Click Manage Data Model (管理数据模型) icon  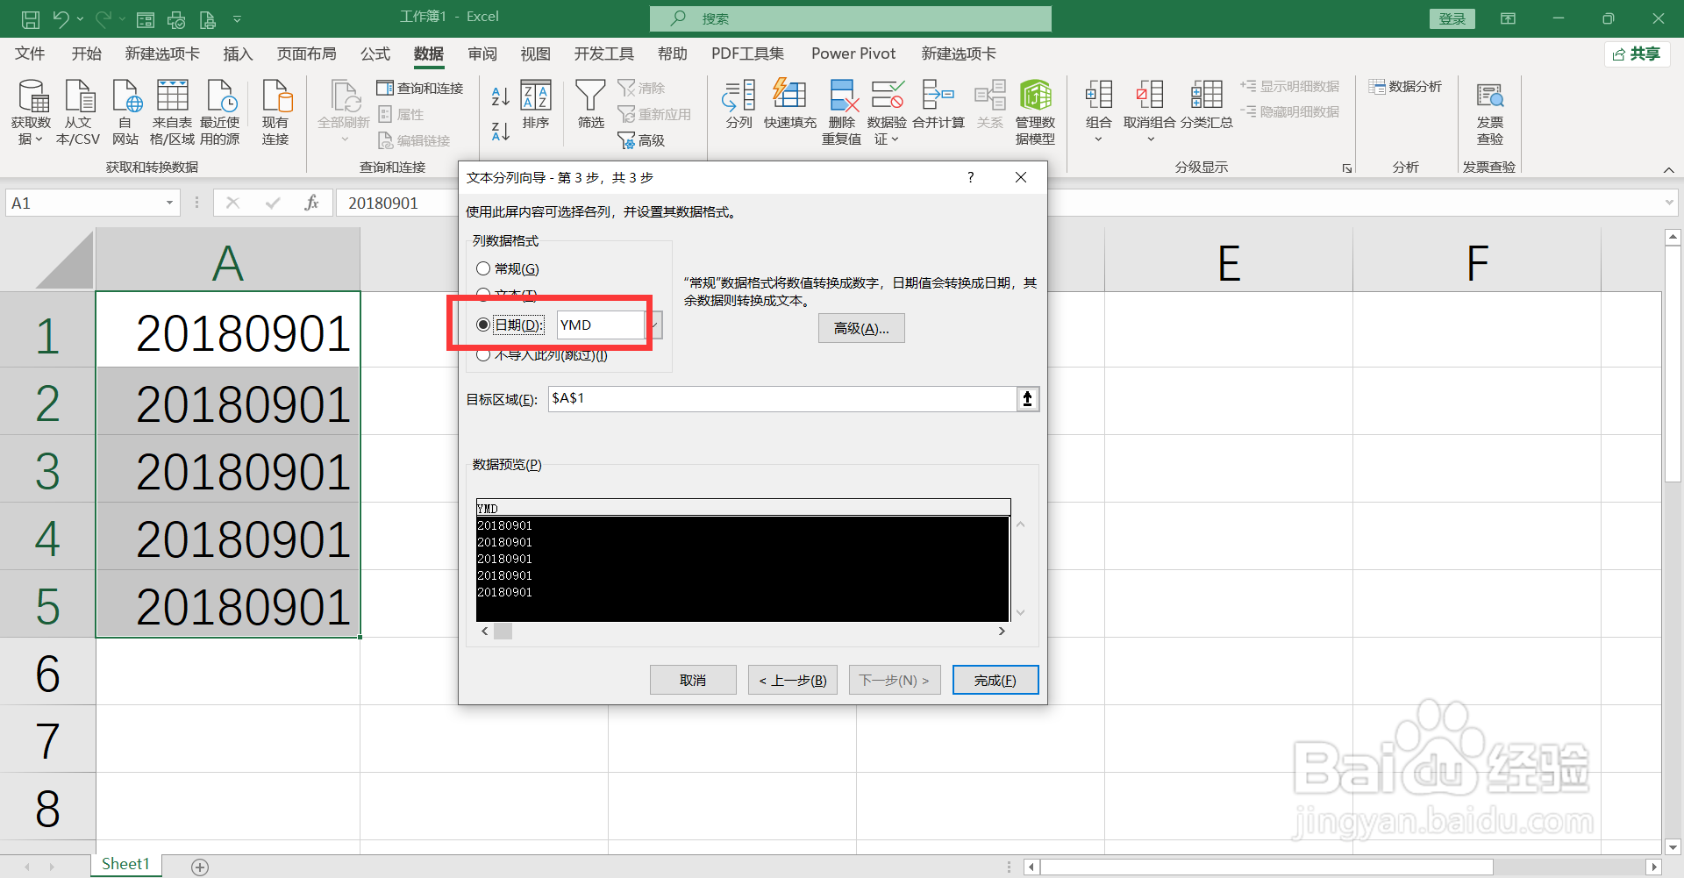click(1036, 96)
